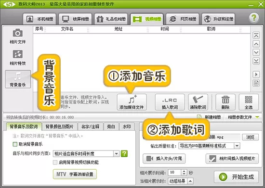Image resolution: width=265 pixels, height=188 pixels.
Task: Open the 升级和注册 tab
Action: click(218, 19)
